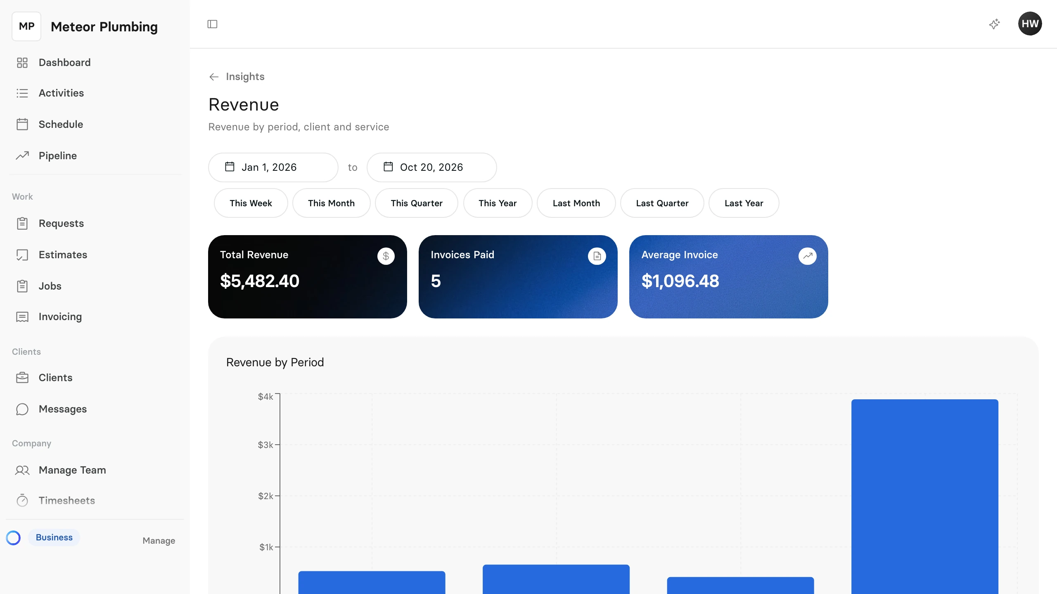Click the Requests clipboard icon

(22, 223)
